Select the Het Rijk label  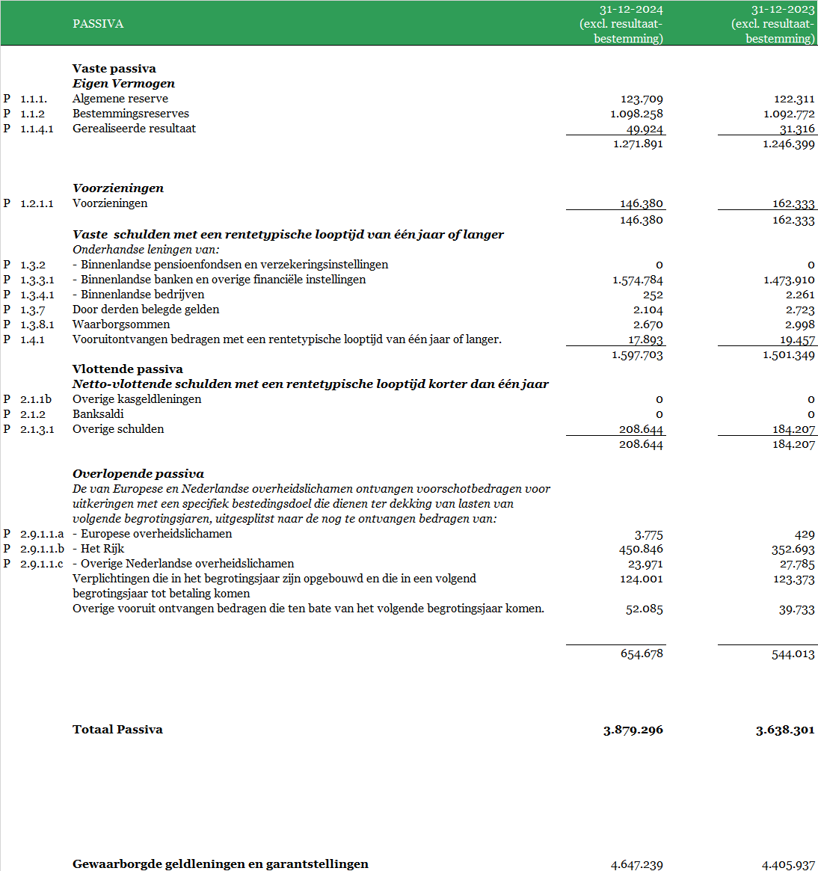pyautogui.click(x=99, y=549)
